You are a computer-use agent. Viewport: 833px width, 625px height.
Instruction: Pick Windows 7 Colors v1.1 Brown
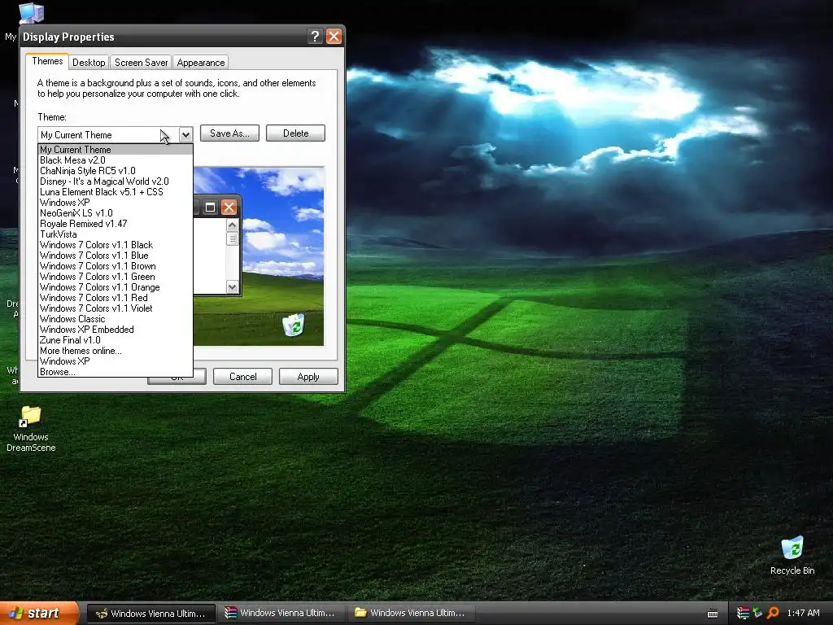[116, 266]
